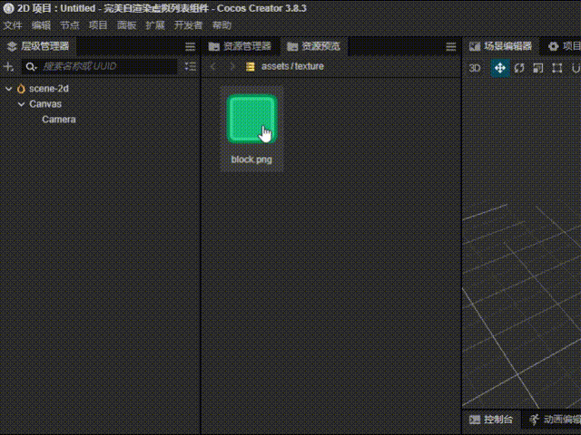The height and width of the screenshot is (435, 581).
Task: Go forward in asset preview navigation
Action: pyautogui.click(x=232, y=66)
